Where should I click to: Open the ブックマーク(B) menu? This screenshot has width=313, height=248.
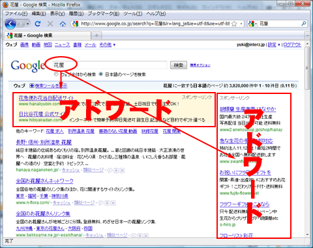point(104,14)
